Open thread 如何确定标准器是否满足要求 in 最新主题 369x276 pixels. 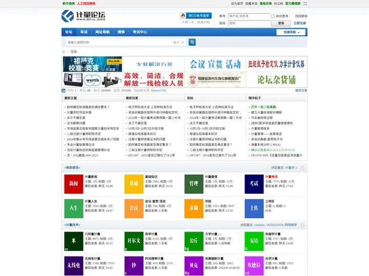click(88, 107)
